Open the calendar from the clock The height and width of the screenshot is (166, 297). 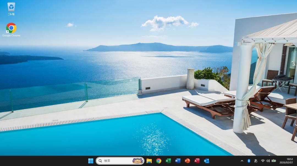point(286,161)
